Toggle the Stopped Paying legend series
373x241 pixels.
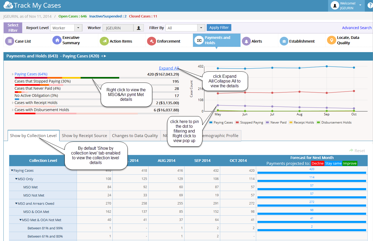[249, 122]
